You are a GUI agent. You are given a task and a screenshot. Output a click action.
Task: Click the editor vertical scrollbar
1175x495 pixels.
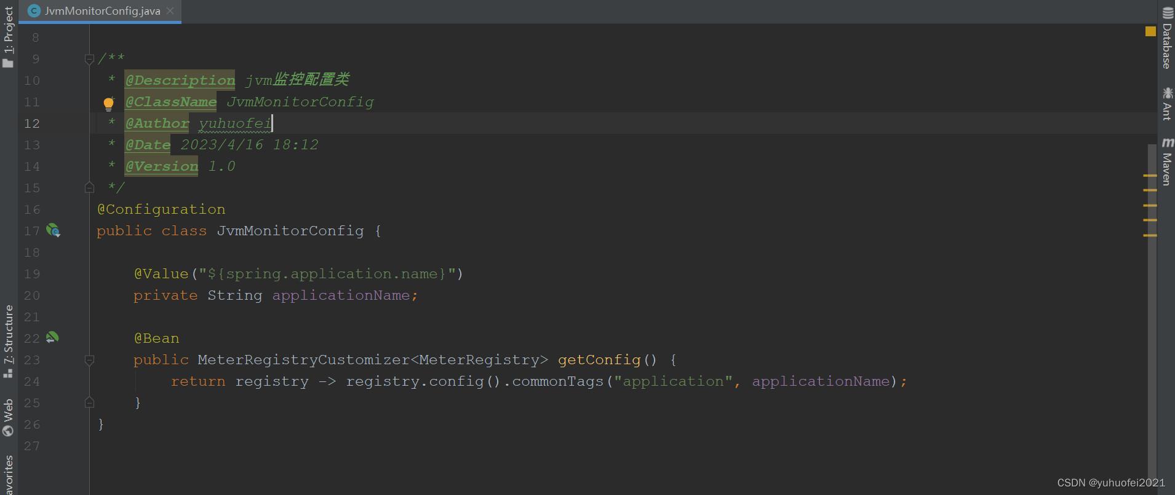pyautogui.click(x=1152, y=313)
